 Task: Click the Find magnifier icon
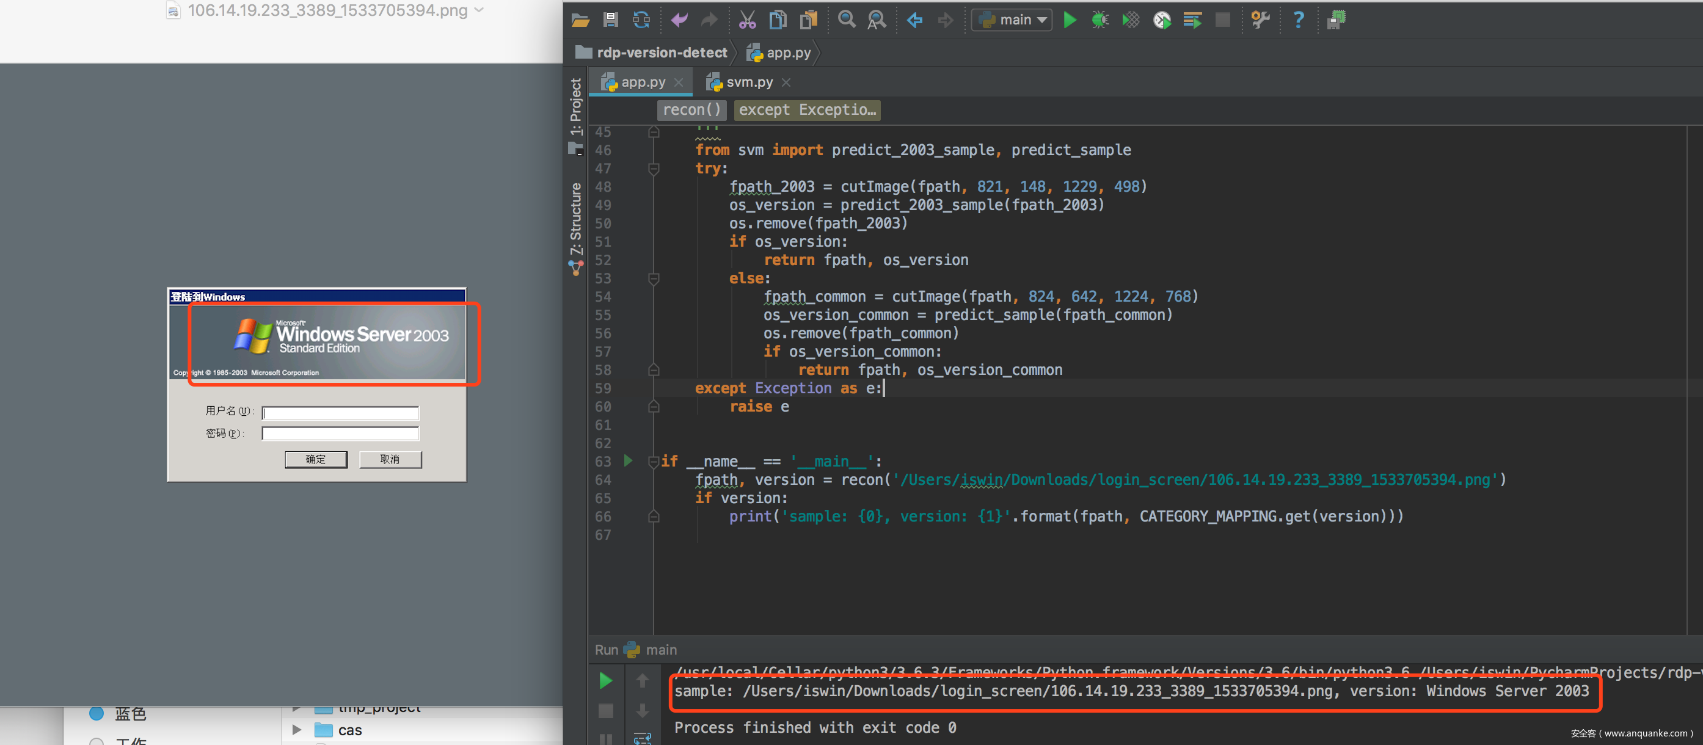[845, 20]
